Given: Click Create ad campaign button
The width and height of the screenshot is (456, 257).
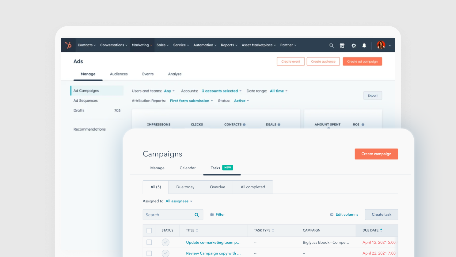Looking at the screenshot, I should pos(362,62).
